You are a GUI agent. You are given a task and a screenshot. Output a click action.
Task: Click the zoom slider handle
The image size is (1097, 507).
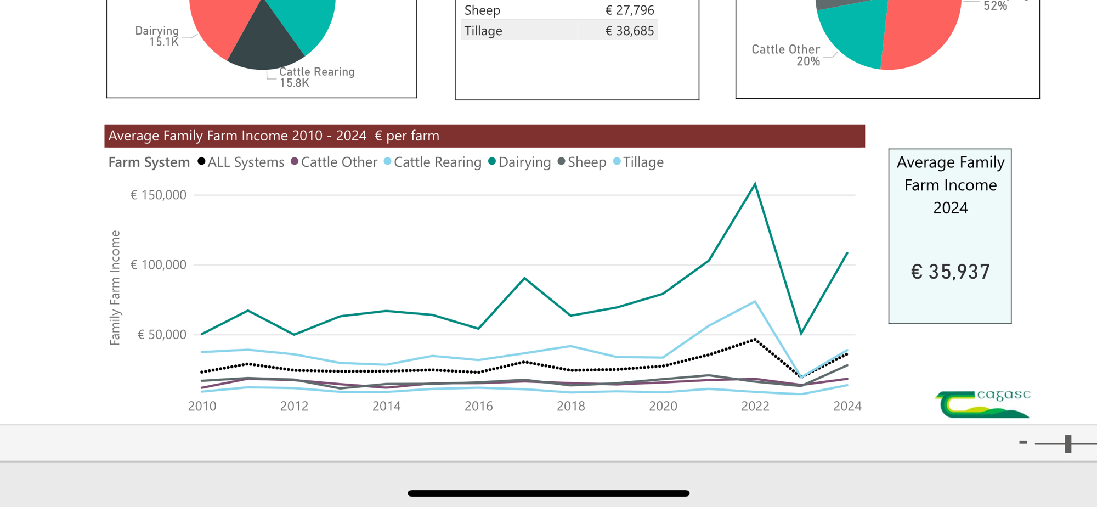point(1068,443)
